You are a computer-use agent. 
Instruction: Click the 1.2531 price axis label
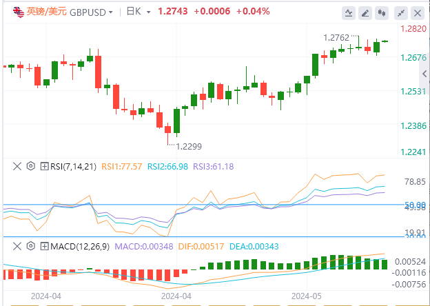pyautogui.click(x=413, y=91)
